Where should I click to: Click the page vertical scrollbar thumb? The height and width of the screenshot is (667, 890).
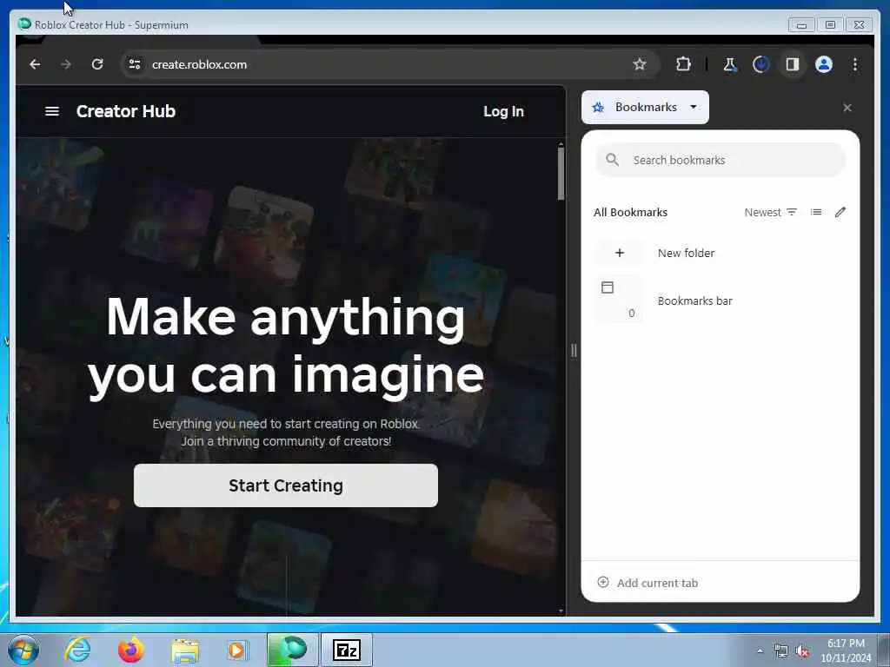pyautogui.click(x=561, y=174)
